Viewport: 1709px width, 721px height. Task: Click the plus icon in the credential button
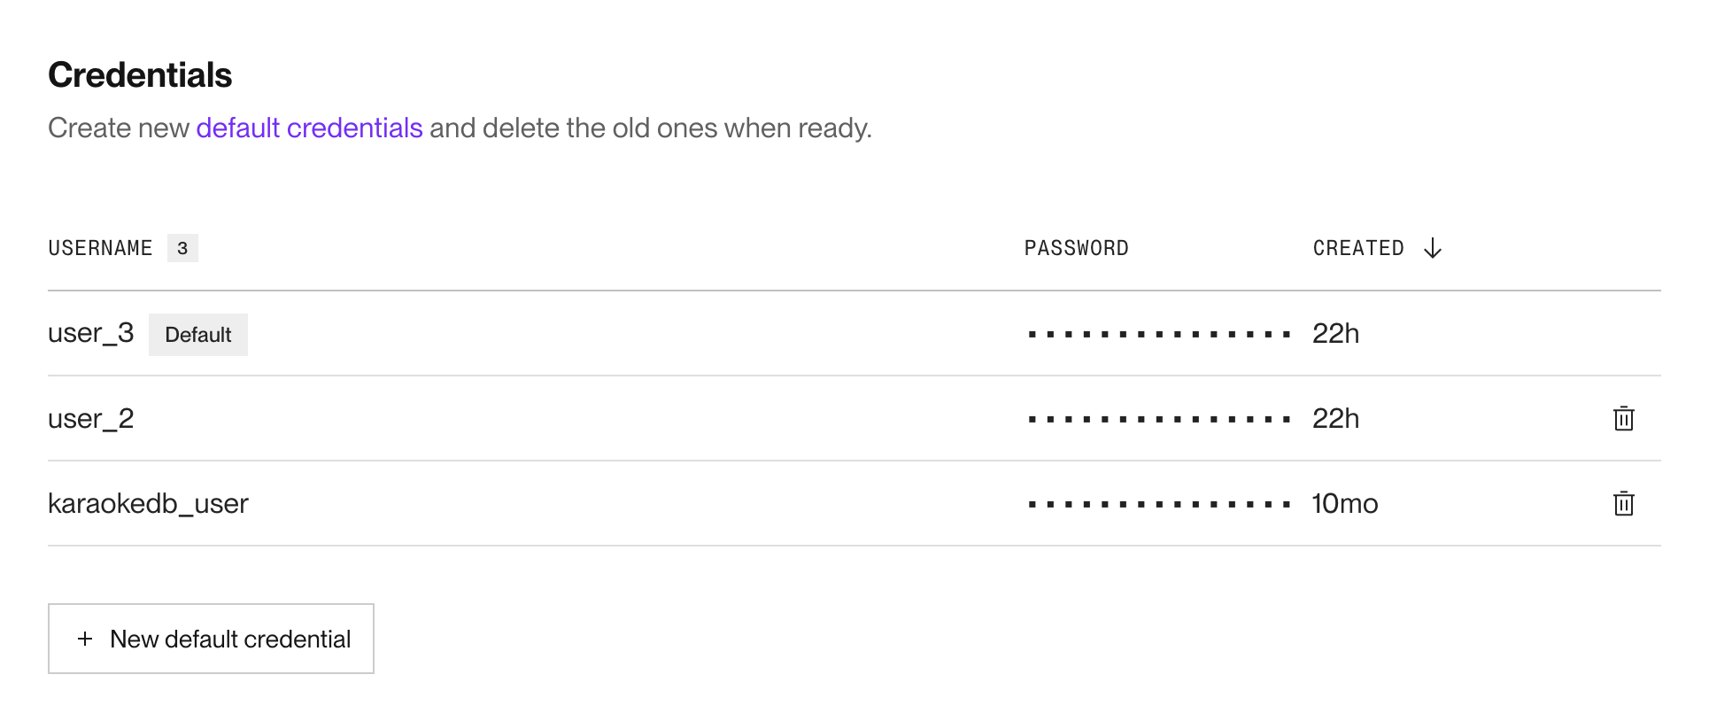click(x=85, y=639)
